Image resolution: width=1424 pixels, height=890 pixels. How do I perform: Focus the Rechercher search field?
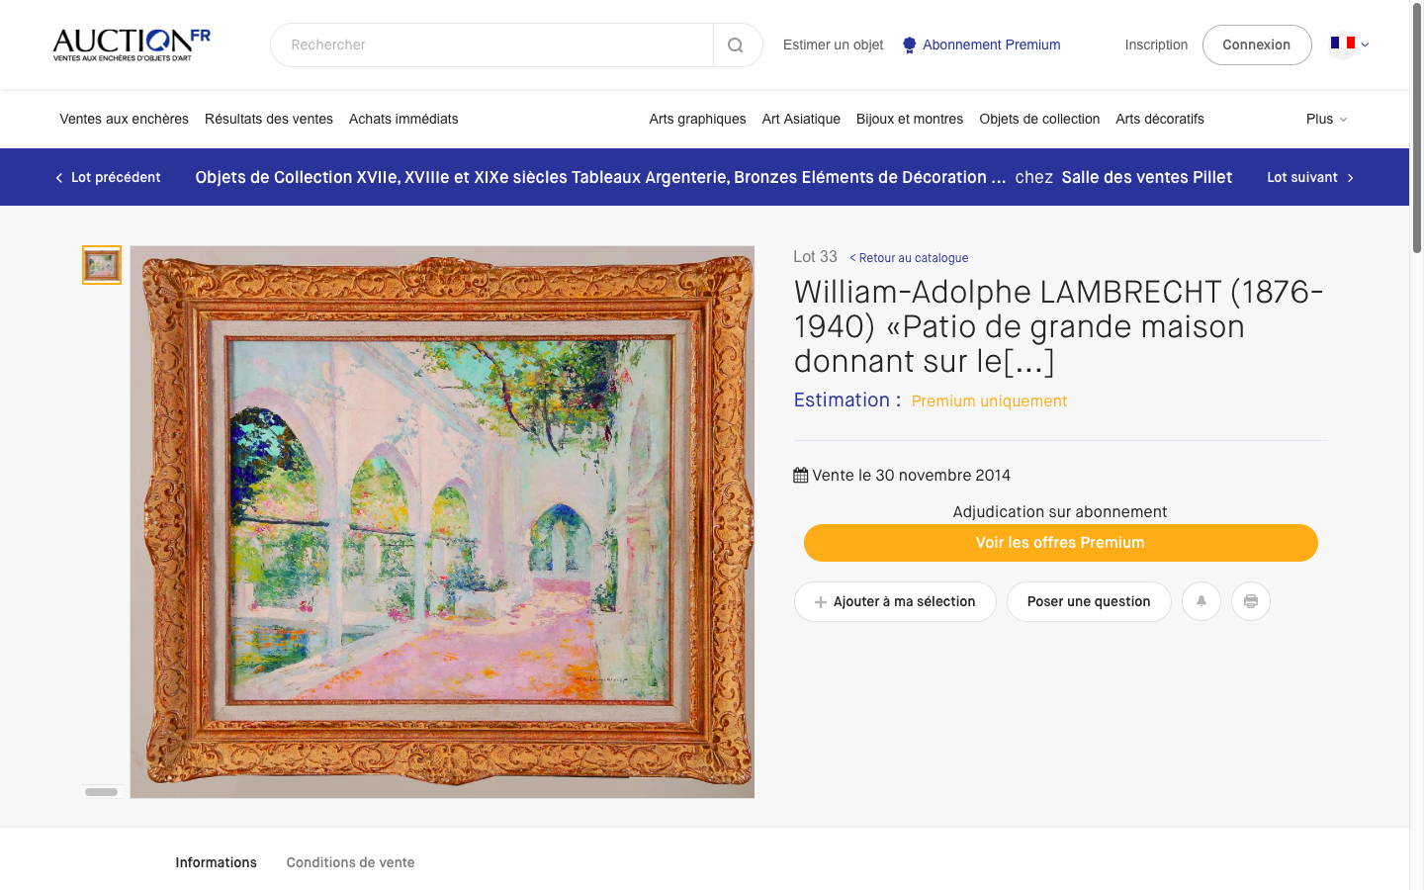point(491,45)
